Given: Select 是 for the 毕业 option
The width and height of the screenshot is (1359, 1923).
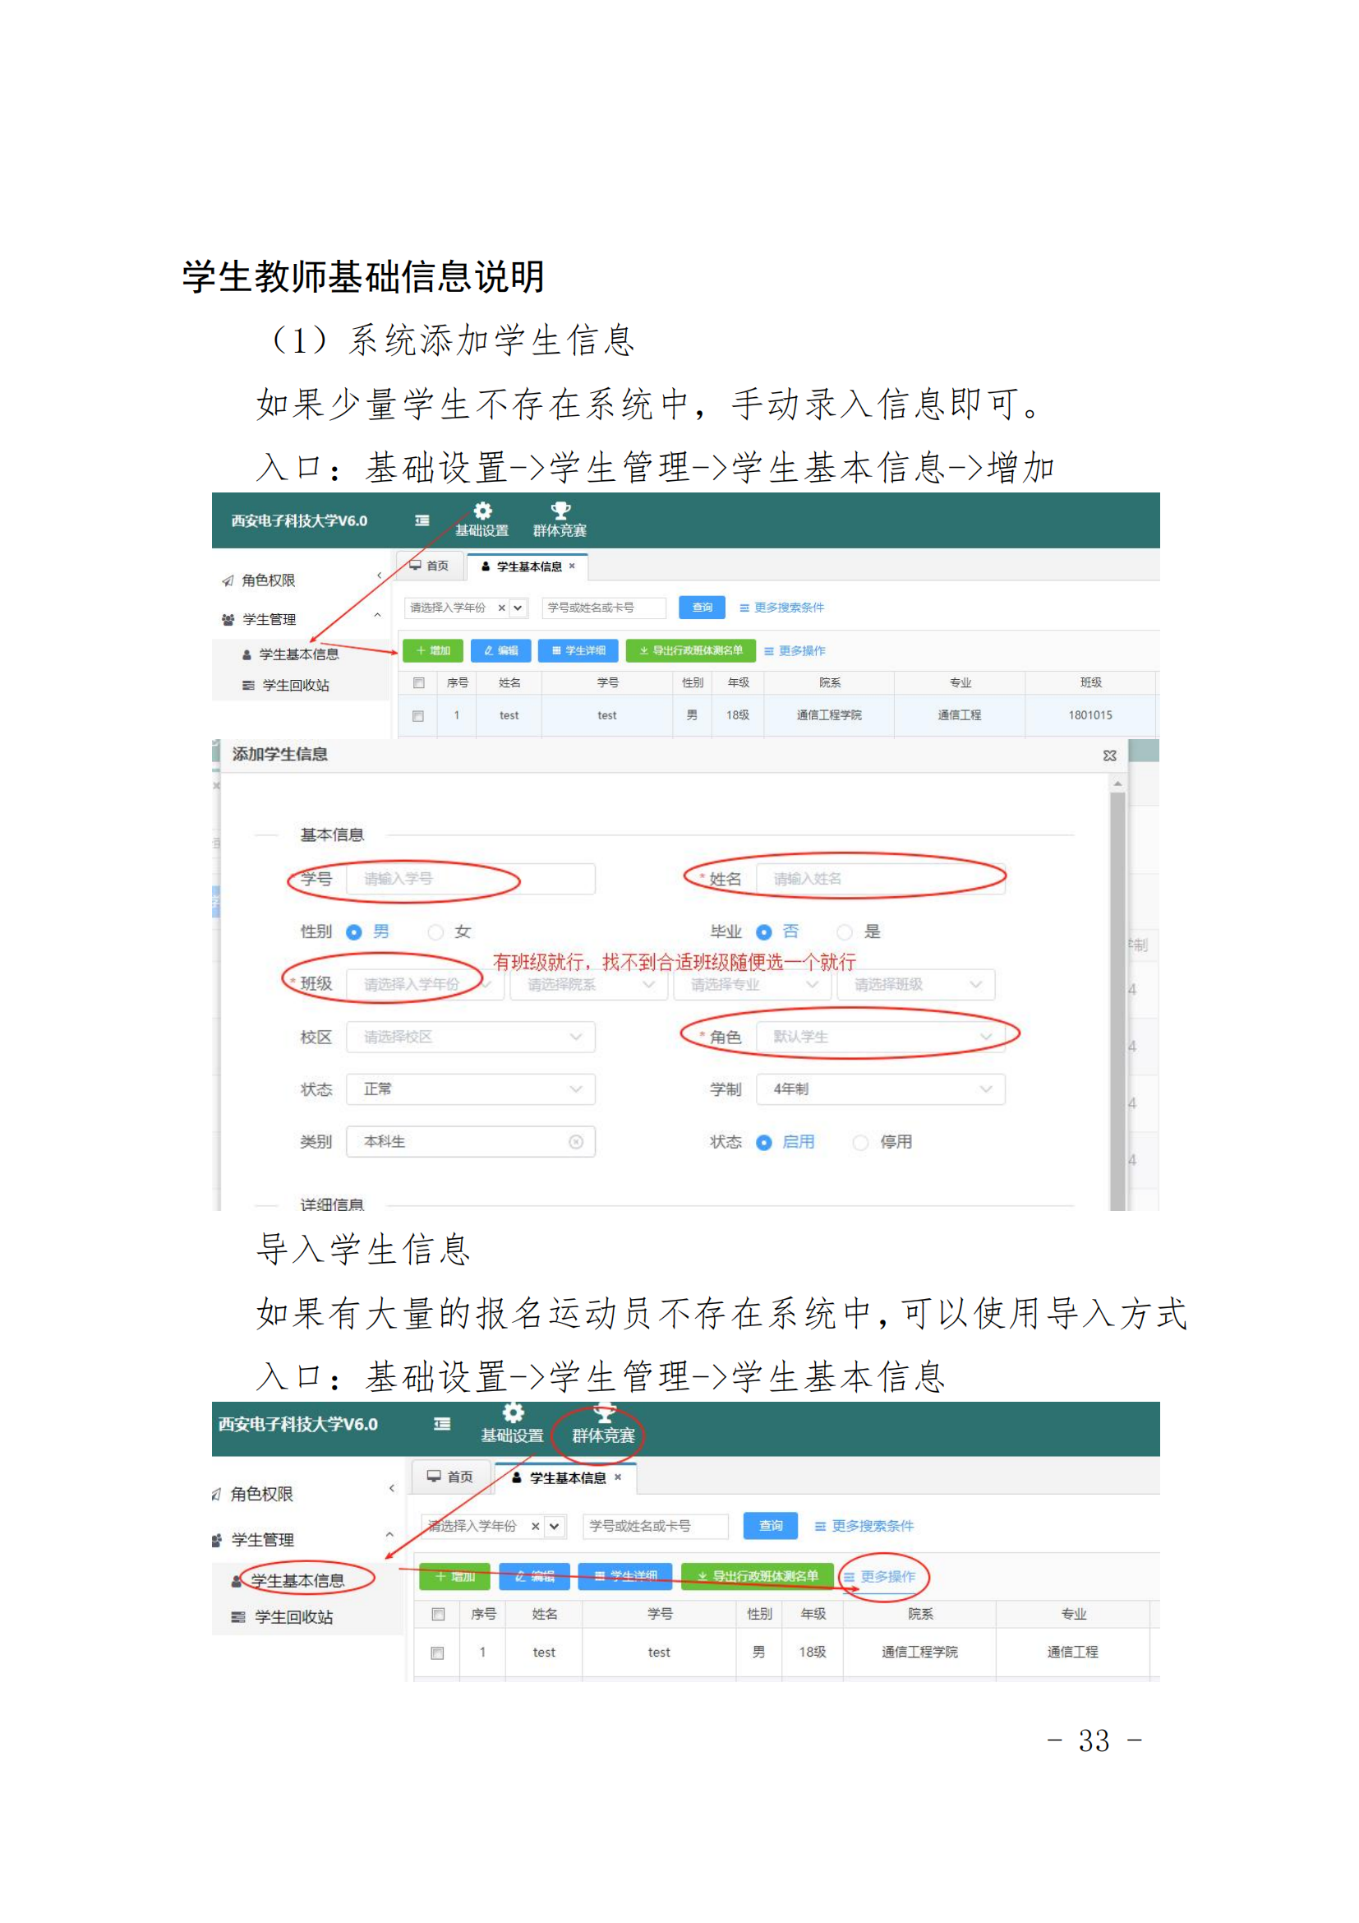Looking at the screenshot, I should (x=845, y=932).
